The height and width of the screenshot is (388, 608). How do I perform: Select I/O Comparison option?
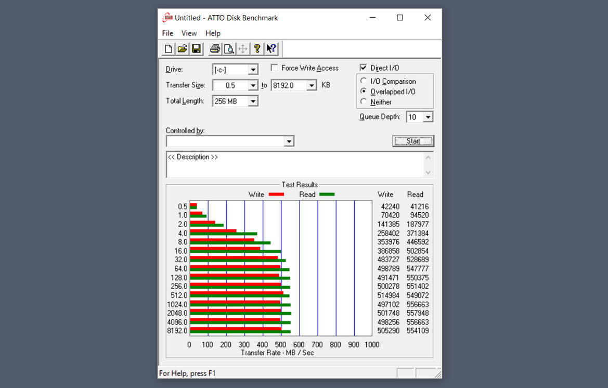[x=364, y=81]
